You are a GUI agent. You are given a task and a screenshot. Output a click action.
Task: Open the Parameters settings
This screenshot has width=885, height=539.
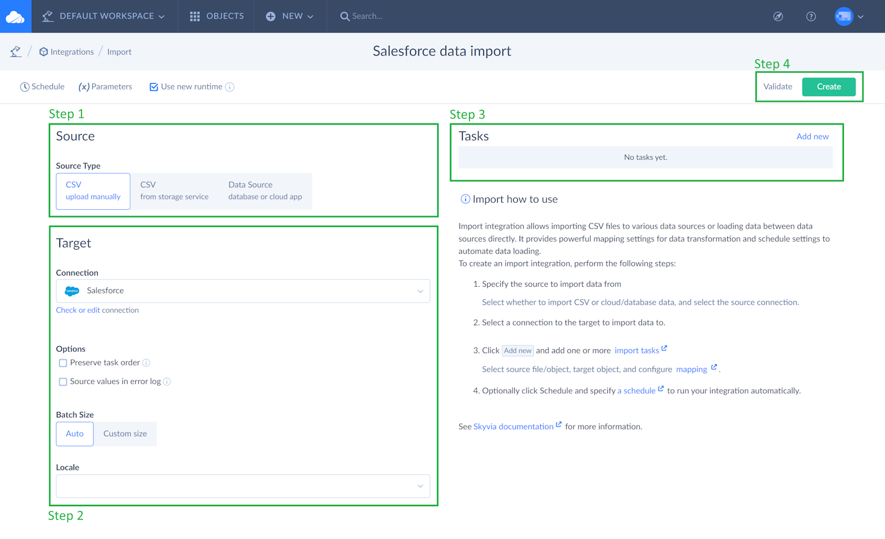pos(105,86)
